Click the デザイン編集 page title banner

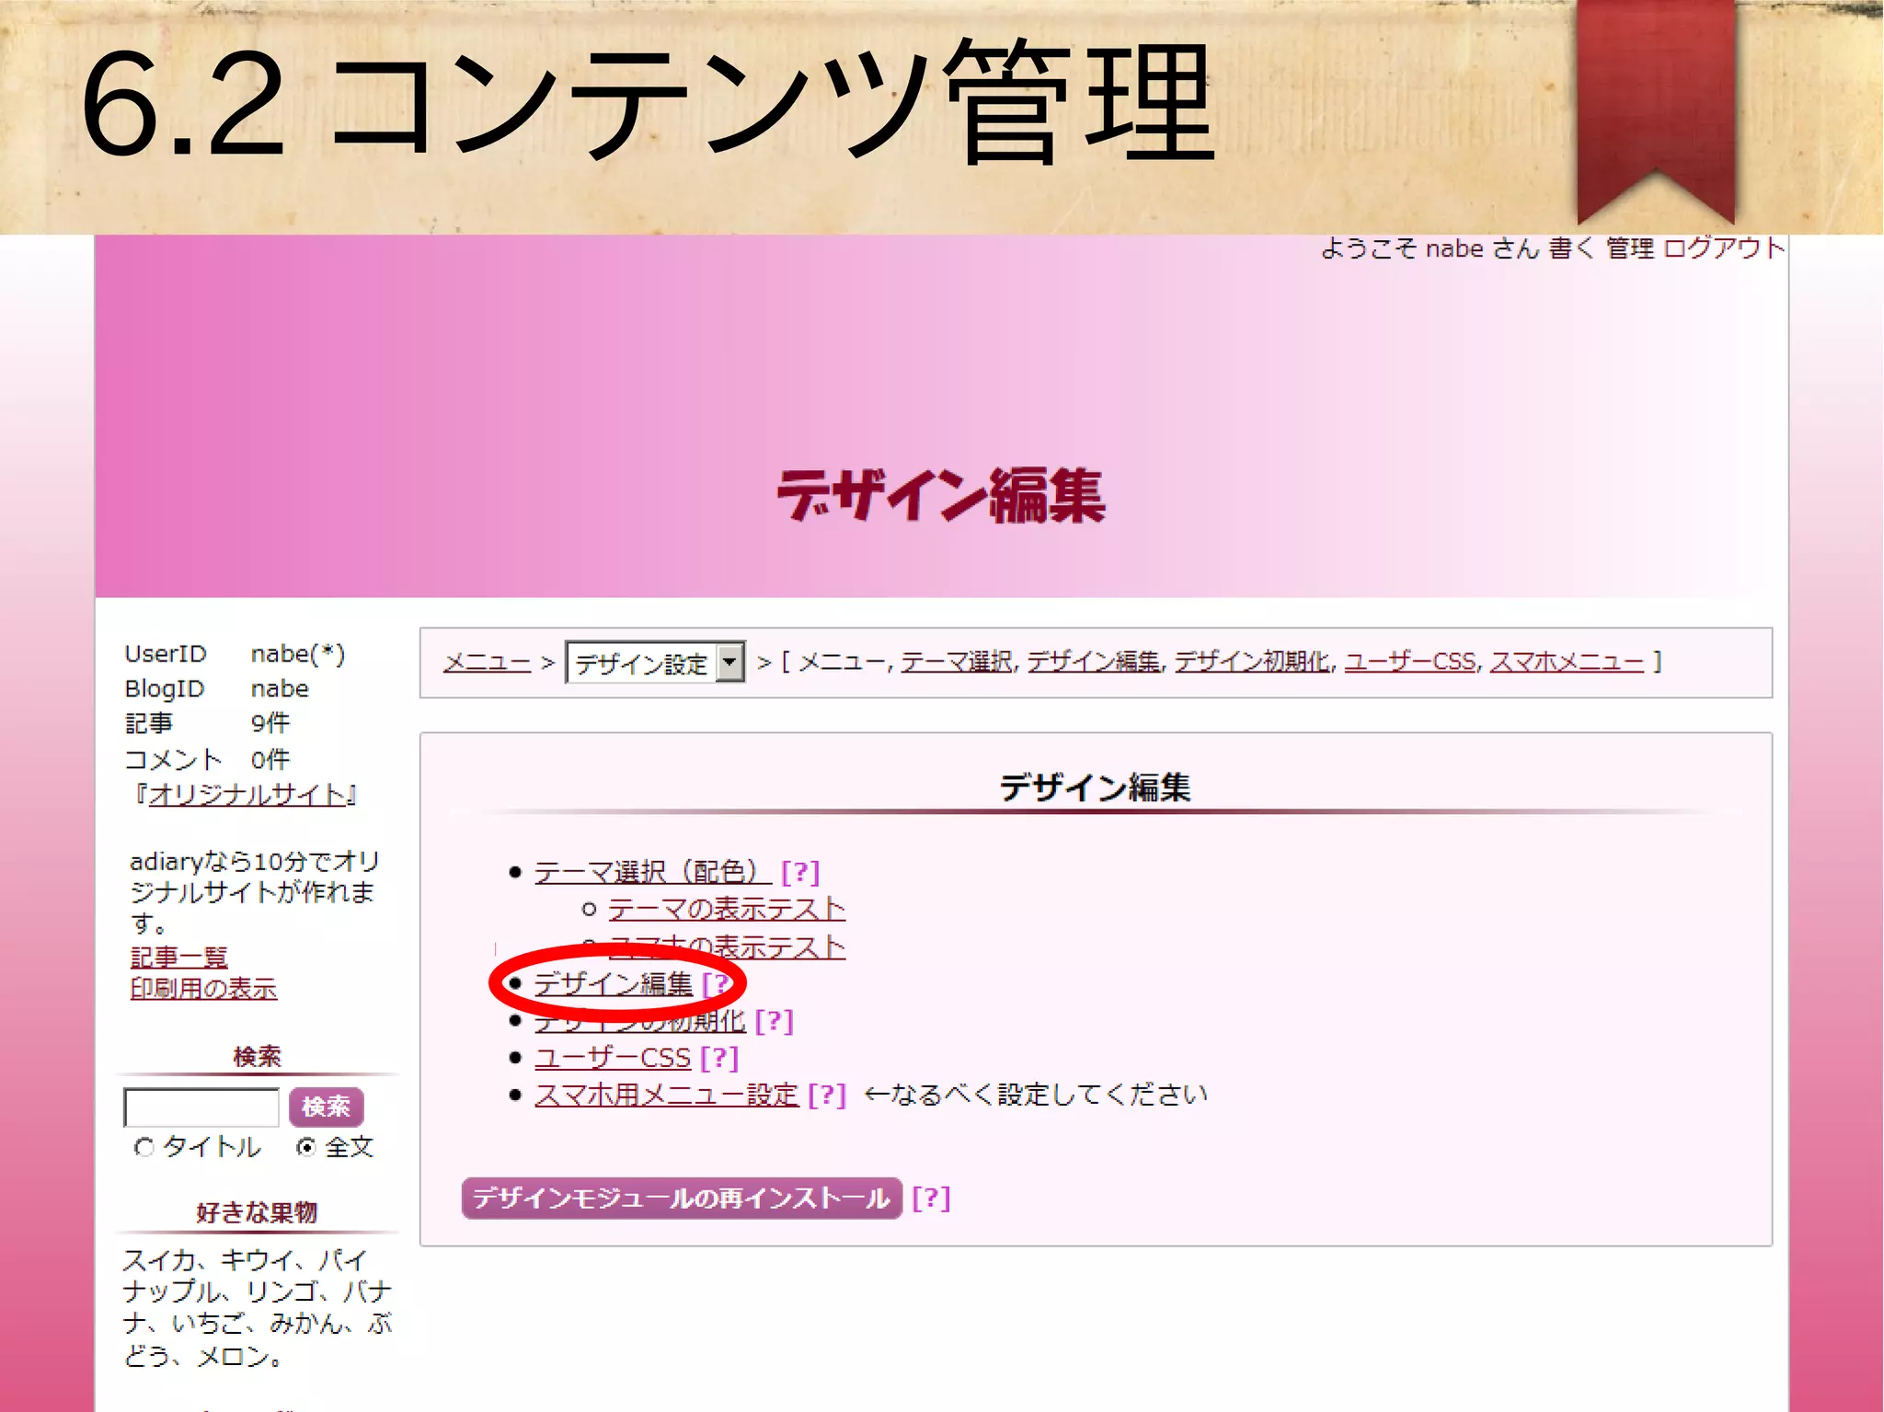click(941, 496)
